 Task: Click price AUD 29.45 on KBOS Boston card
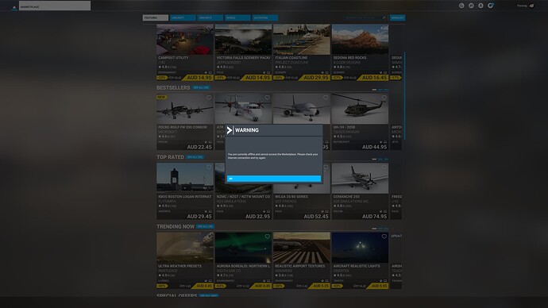point(199,217)
